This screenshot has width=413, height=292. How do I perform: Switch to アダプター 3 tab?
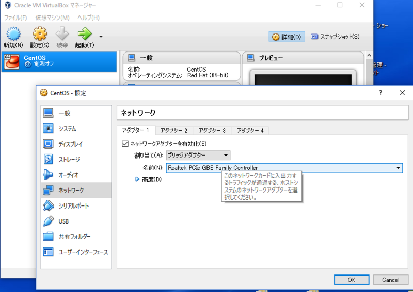tap(212, 130)
